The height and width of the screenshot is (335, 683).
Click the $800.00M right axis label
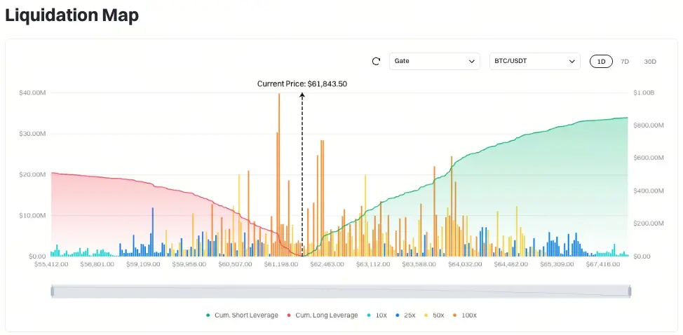(x=648, y=125)
